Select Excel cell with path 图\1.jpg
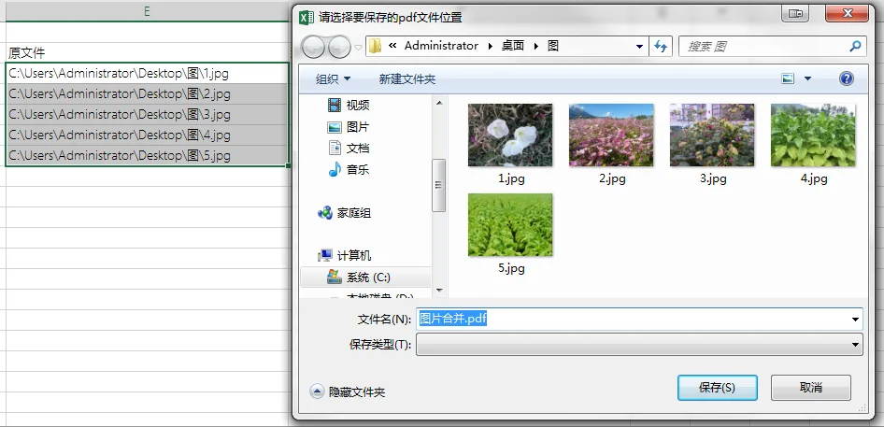Screen dimensions: 884x427 tap(147, 73)
